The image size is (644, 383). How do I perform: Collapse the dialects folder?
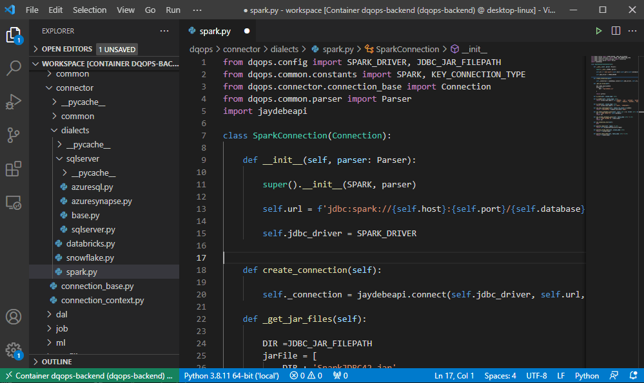pyautogui.click(x=75, y=130)
